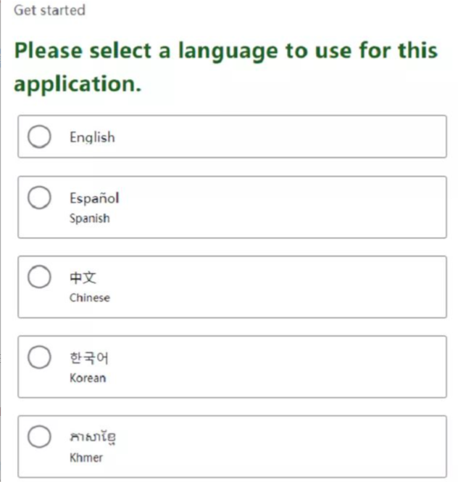Click the Khmer script label text

click(x=93, y=438)
